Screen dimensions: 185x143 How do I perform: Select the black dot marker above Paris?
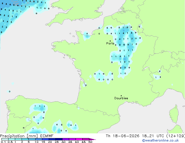pos(110,41)
